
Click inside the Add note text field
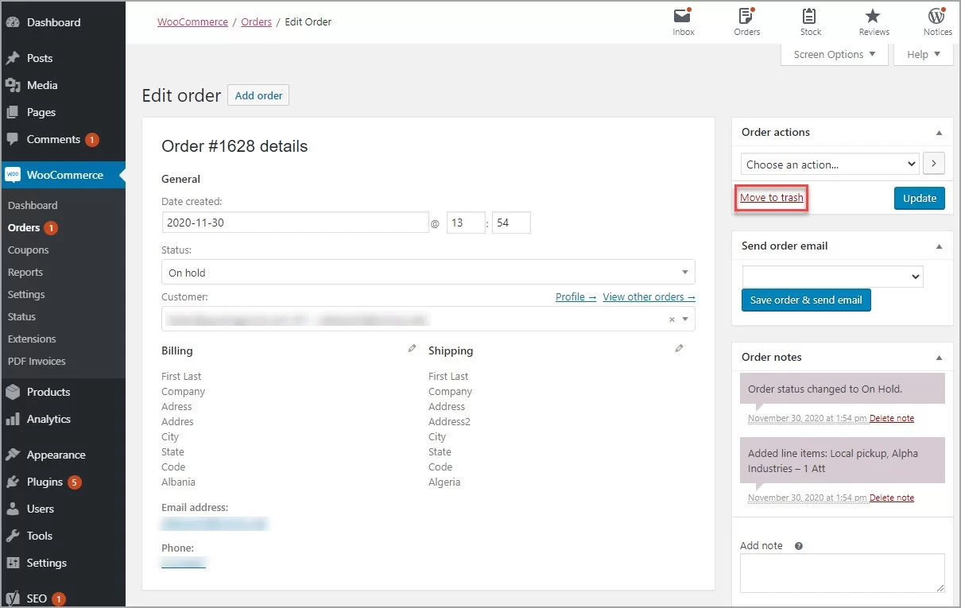[842, 573]
